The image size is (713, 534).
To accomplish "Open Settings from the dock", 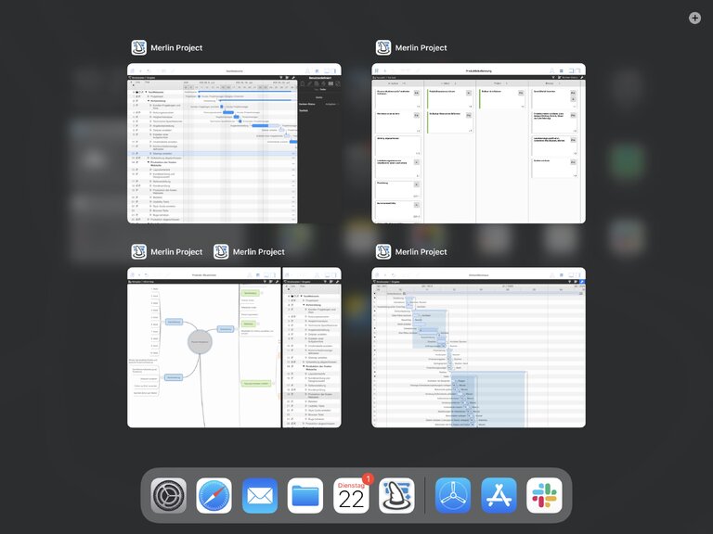I will (x=169, y=495).
